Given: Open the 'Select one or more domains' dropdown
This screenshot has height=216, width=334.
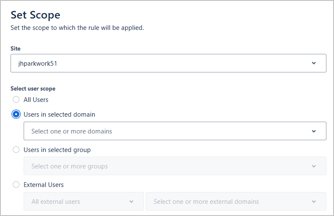Looking at the screenshot, I should tap(175, 131).
